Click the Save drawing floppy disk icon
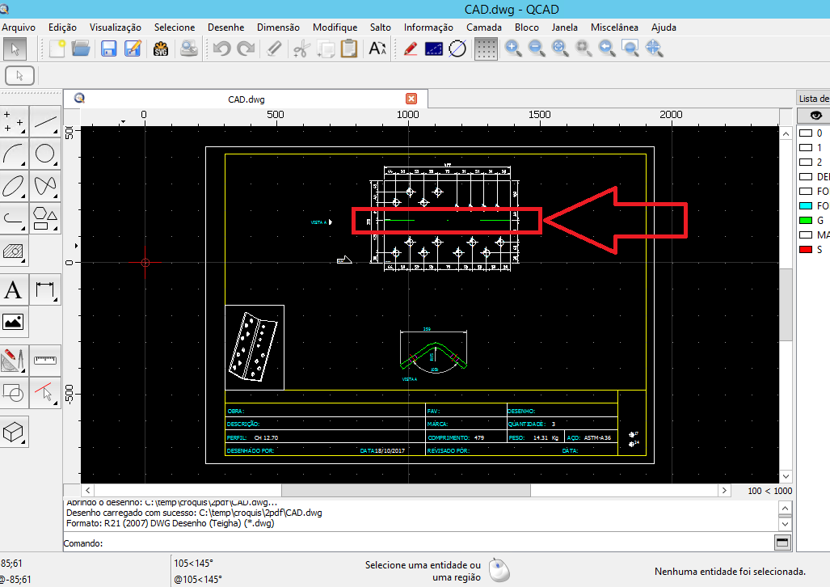The width and height of the screenshot is (830, 587). coord(108,49)
